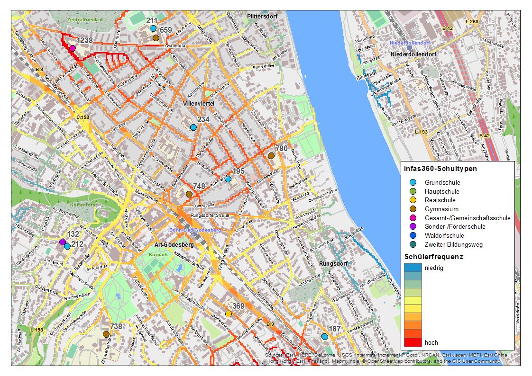Click the magenta Gesamtschule marker labeled 1238

pyautogui.click(x=72, y=48)
